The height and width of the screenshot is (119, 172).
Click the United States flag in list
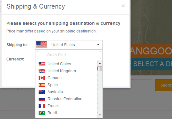pyautogui.click(x=42, y=64)
